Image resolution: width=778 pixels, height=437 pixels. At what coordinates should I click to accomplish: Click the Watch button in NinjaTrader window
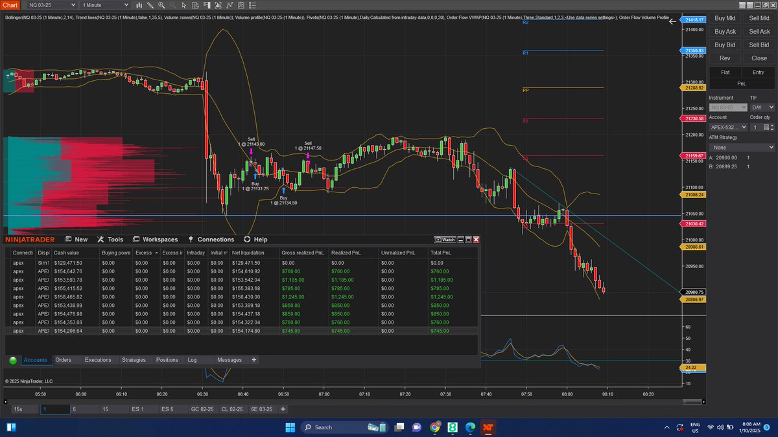tap(445, 240)
